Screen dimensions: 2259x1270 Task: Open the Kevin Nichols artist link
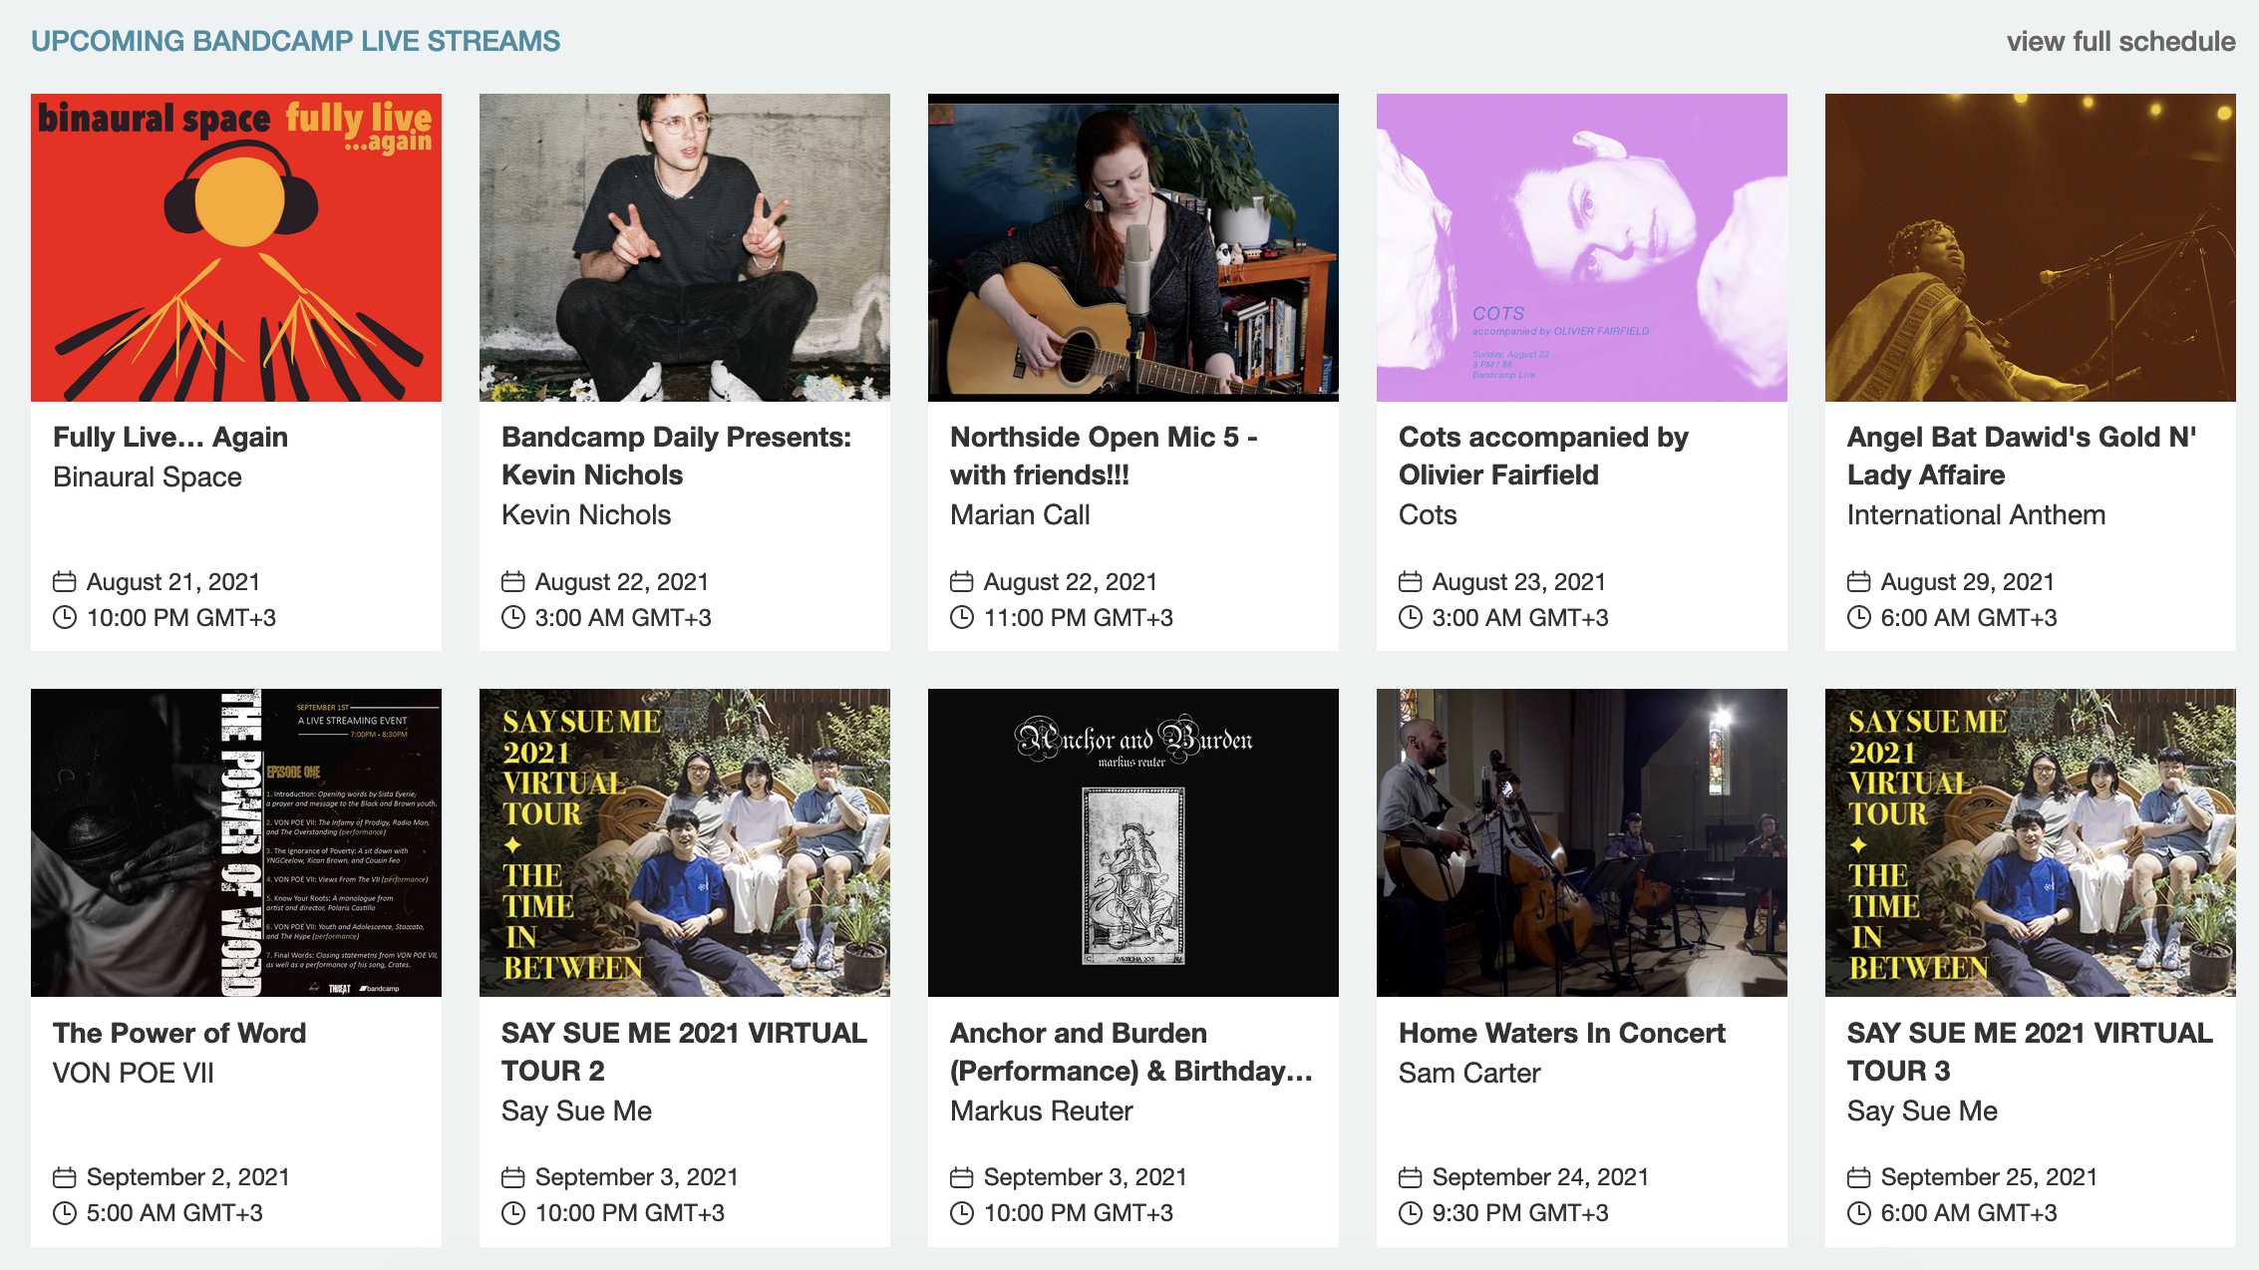586,514
